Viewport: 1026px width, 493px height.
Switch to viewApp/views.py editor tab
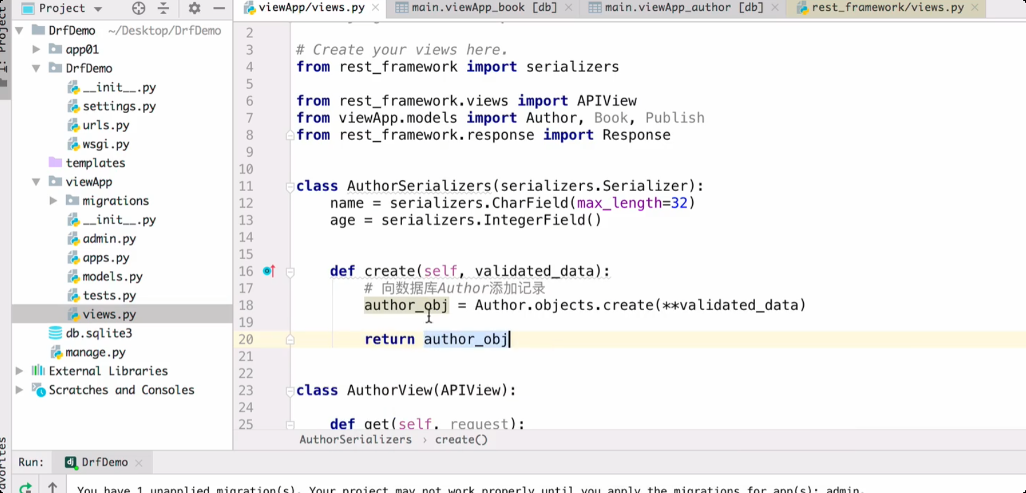click(311, 8)
